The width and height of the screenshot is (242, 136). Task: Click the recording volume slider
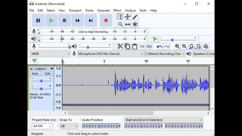click(x=54, y=47)
